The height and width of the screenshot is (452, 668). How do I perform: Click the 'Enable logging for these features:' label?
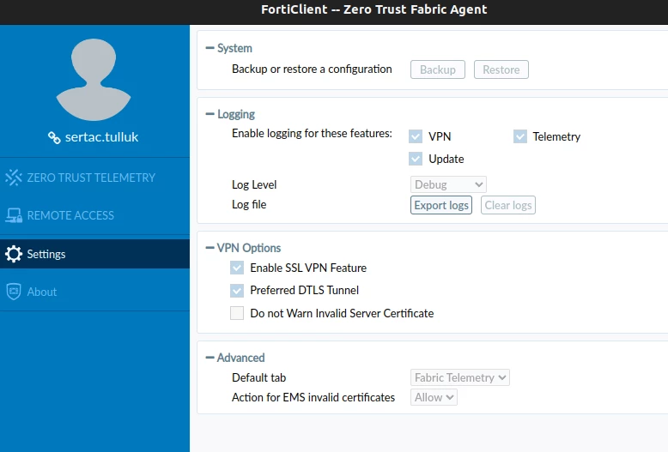point(312,133)
